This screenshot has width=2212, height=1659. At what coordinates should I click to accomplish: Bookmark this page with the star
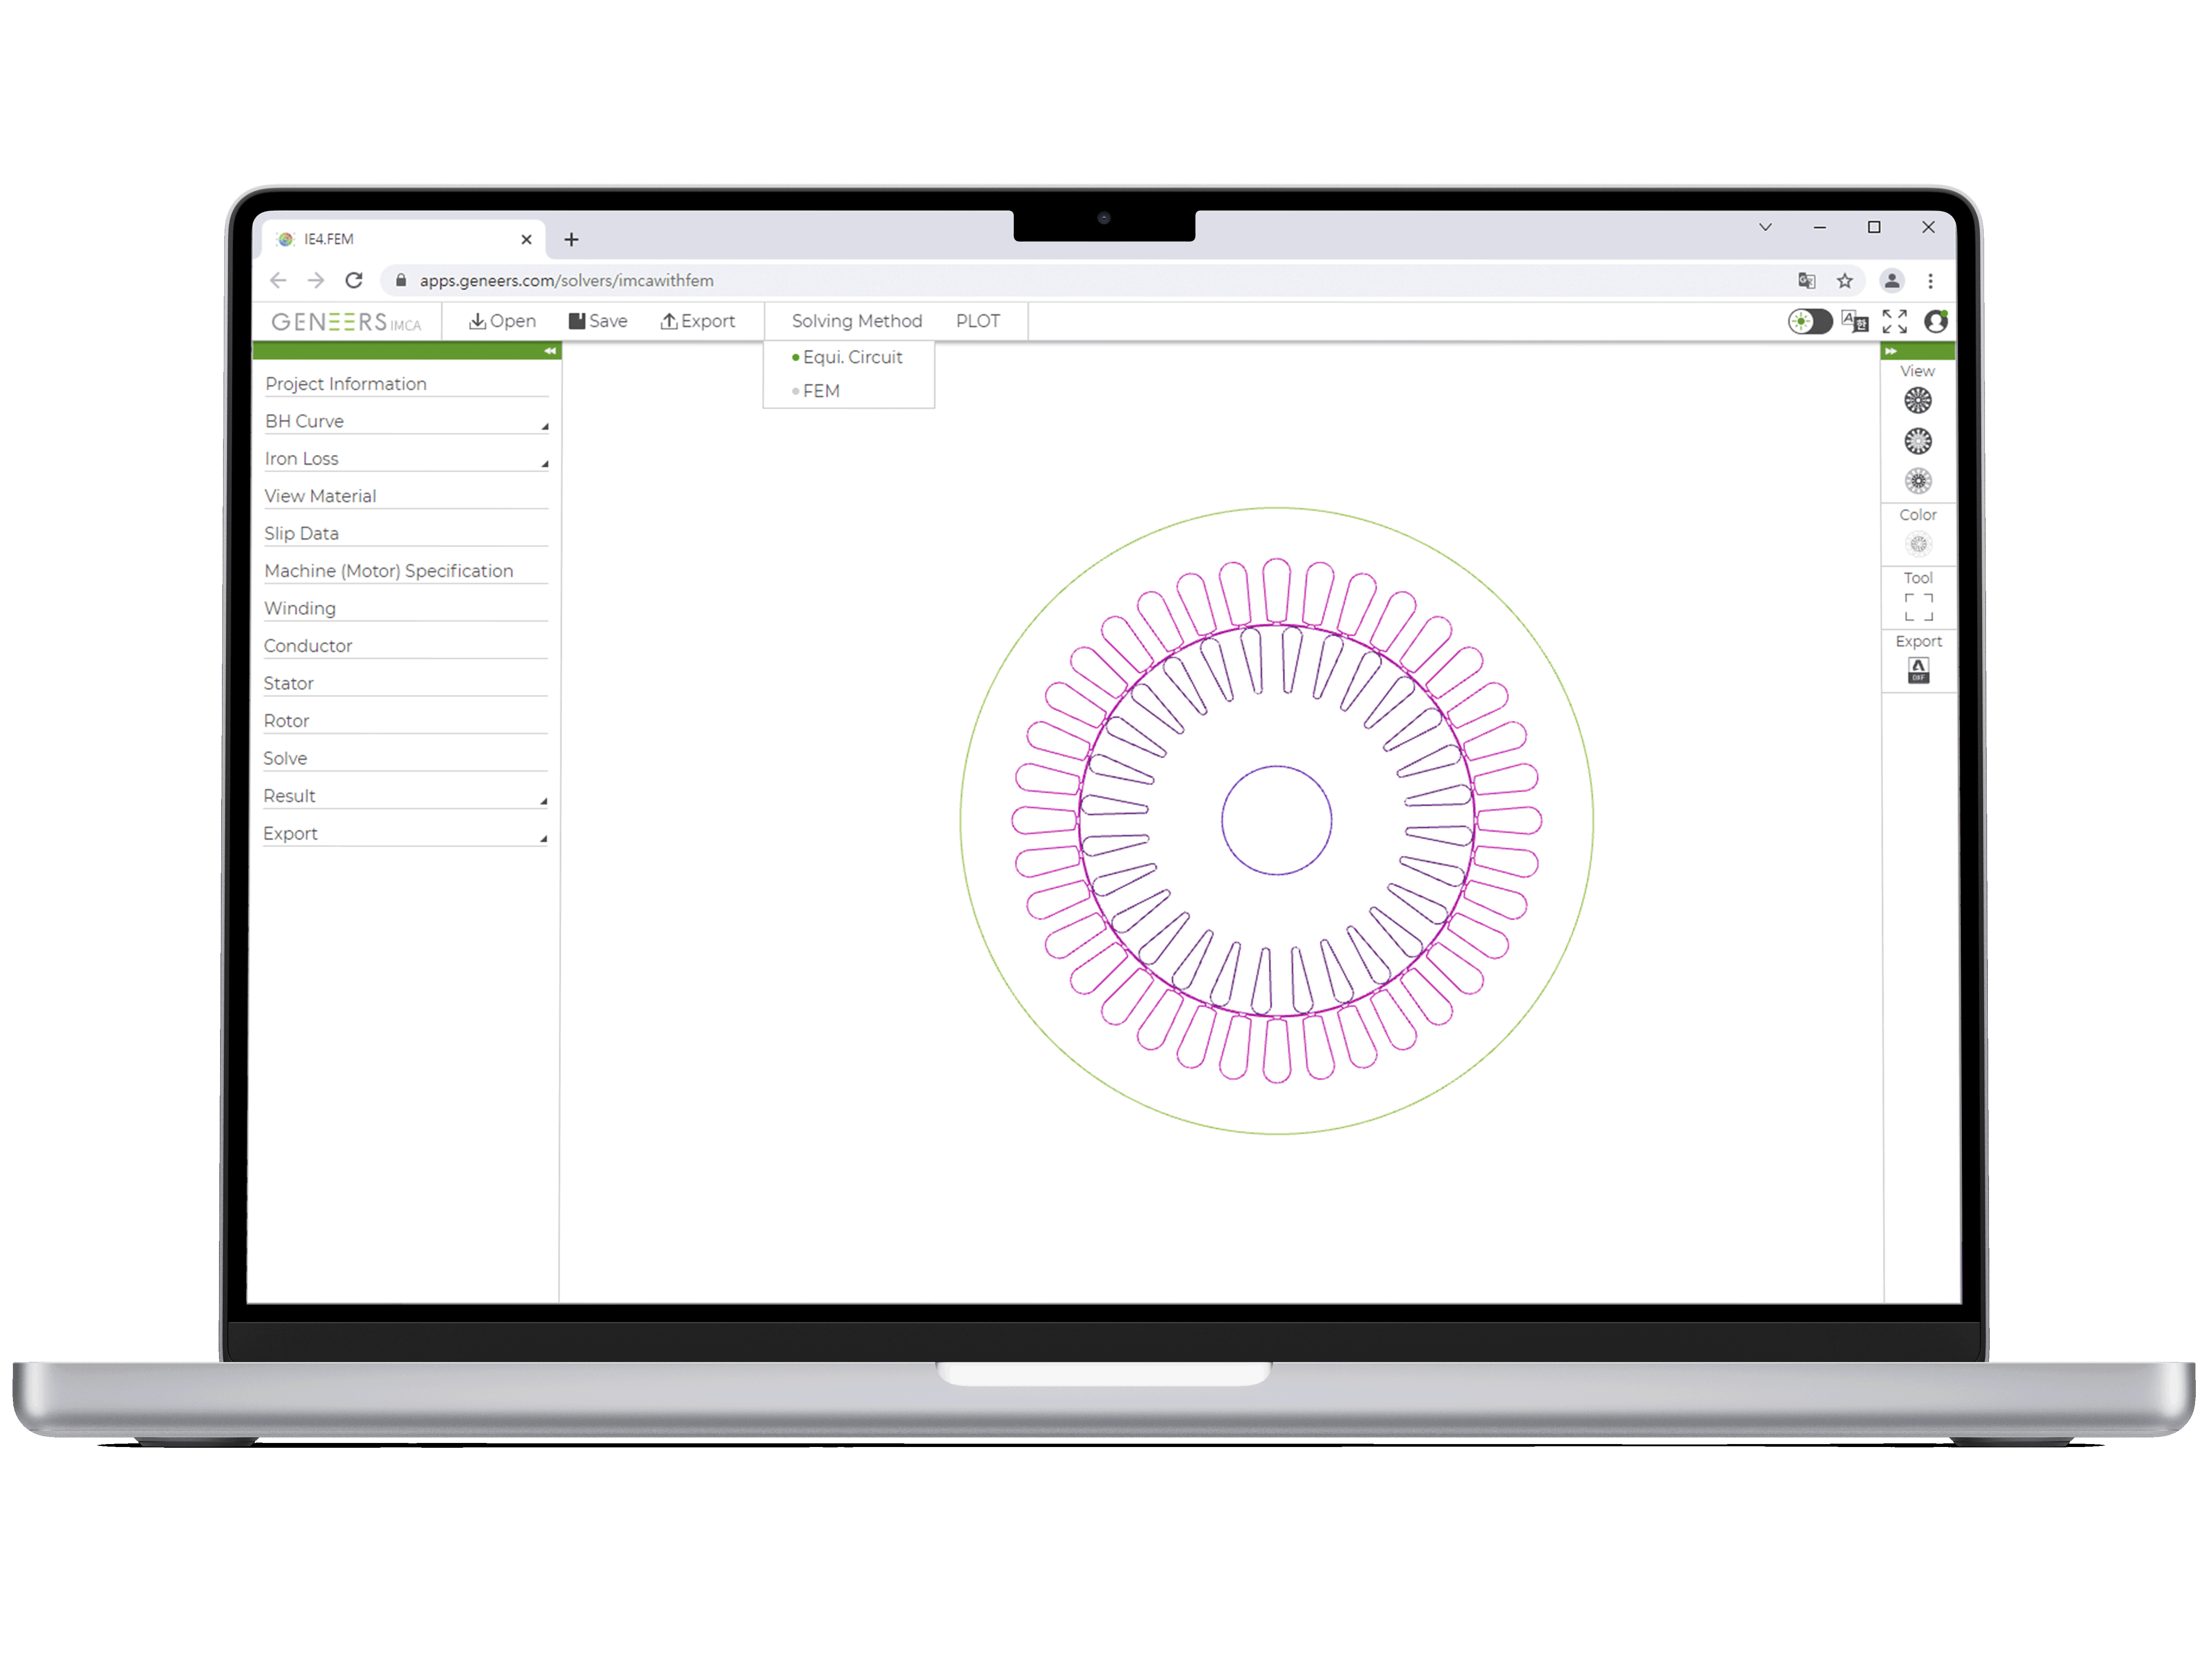pos(1845,281)
